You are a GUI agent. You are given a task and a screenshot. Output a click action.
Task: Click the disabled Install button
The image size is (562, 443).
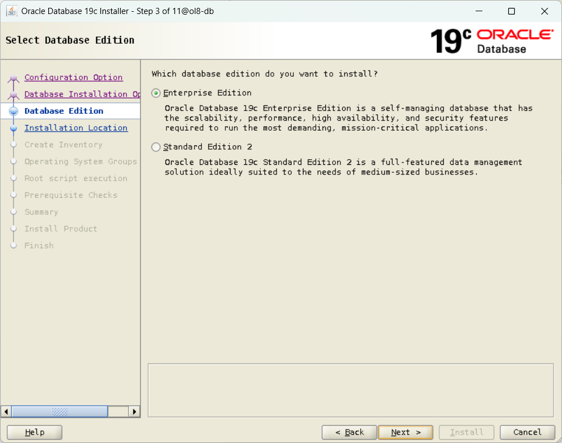467,432
